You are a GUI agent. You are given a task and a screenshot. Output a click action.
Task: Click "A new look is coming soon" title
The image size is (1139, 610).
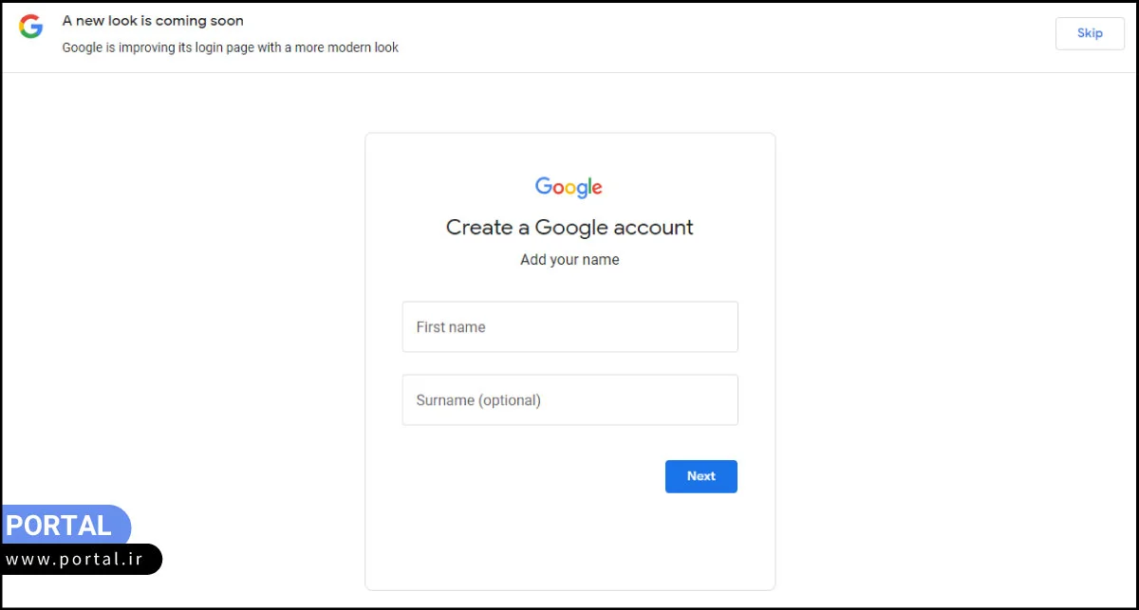(153, 21)
